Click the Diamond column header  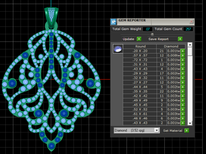tap(171, 46)
